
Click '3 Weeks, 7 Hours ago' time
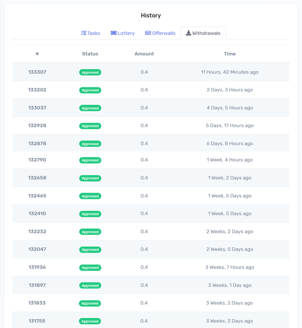point(230,268)
